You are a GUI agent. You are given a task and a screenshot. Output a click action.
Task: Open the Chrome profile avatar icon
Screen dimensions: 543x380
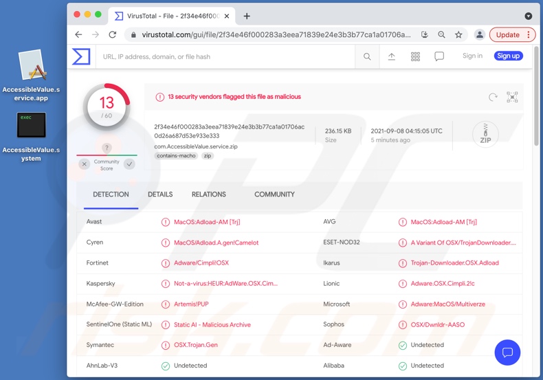480,34
